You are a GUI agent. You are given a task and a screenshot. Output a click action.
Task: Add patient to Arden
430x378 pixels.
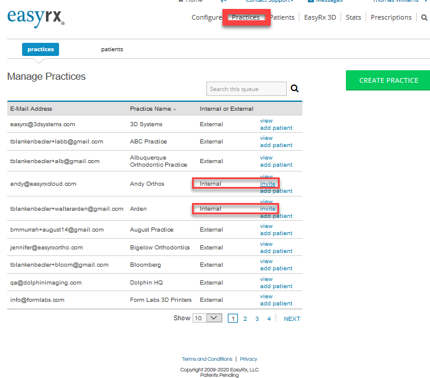tap(276, 215)
